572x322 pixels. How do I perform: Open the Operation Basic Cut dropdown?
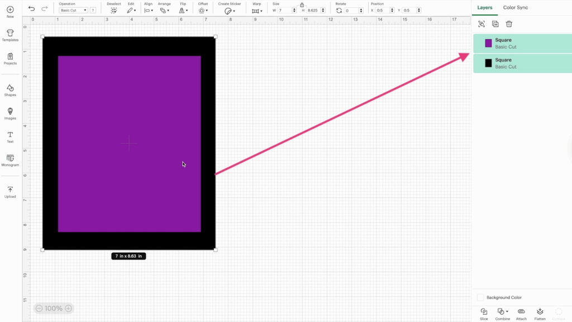click(x=73, y=10)
